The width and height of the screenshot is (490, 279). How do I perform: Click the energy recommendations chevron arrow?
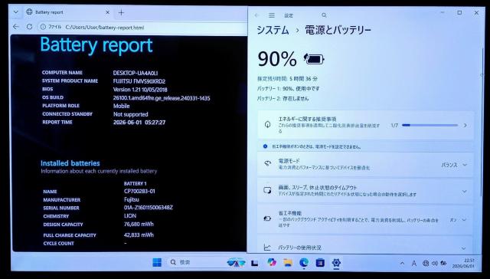coord(465,125)
